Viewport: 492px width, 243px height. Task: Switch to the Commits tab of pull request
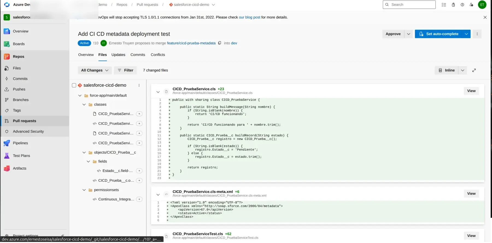(x=138, y=55)
